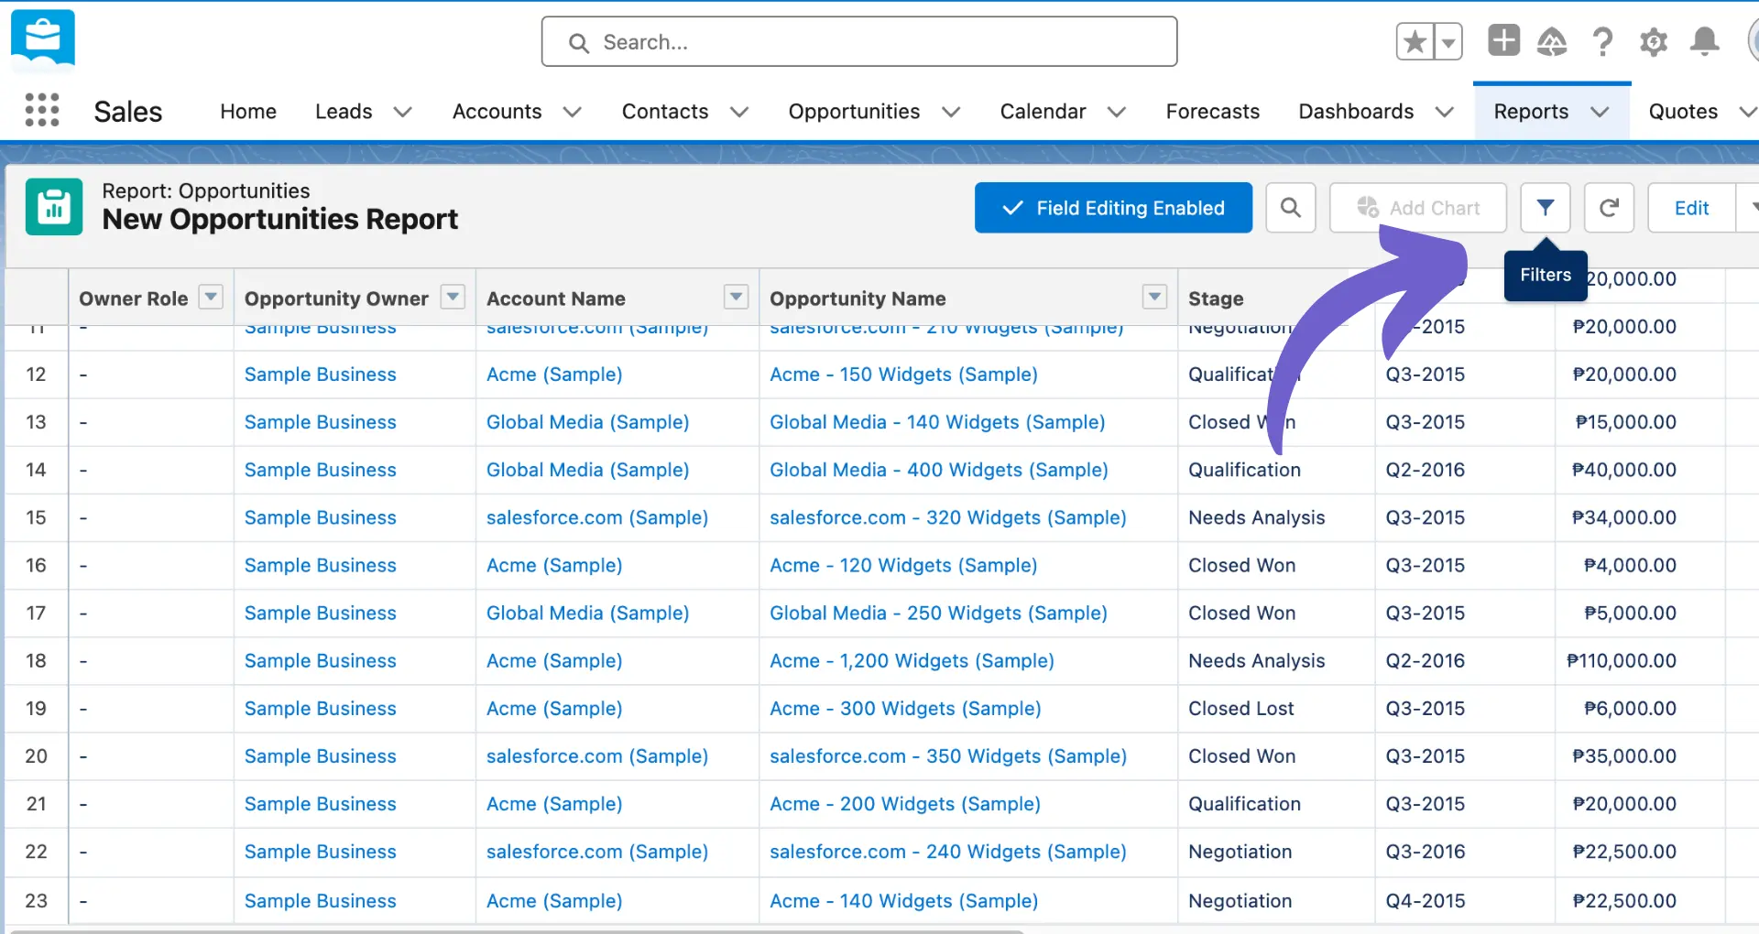Open the Global Actions plus icon
Viewport: 1759px width, 934px height.
click(x=1503, y=40)
